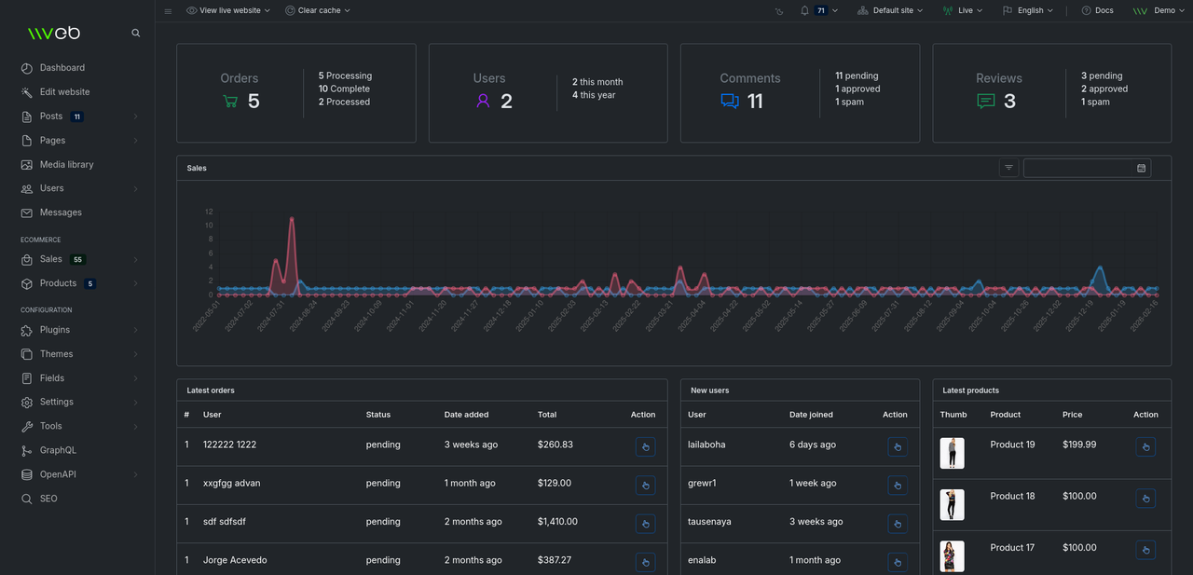Click the Product 18 thumbnail
Image resolution: width=1193 pixels, height=575 pixels.
[952, 504]
